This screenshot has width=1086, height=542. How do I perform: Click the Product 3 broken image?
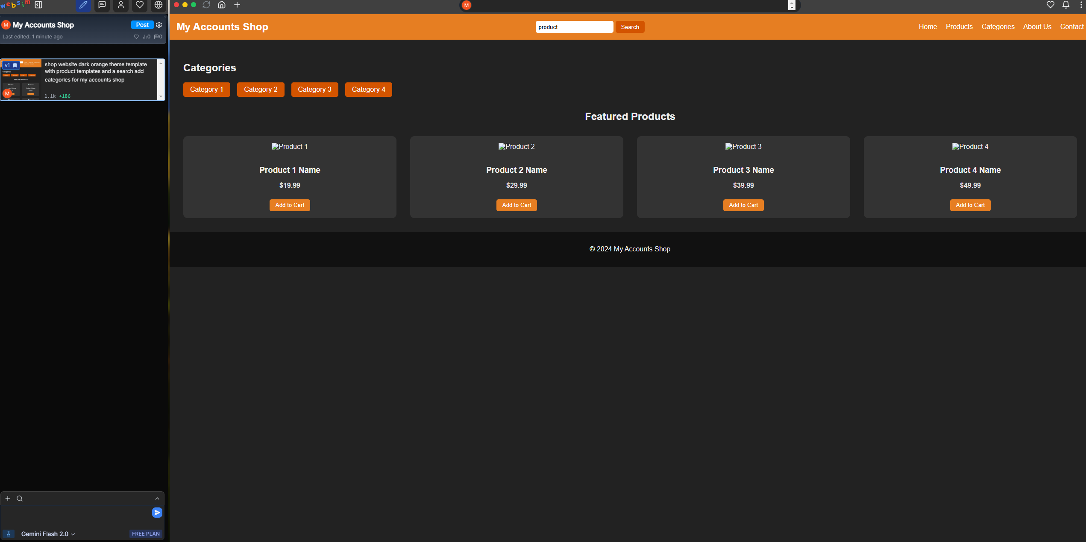click(743, 146)
